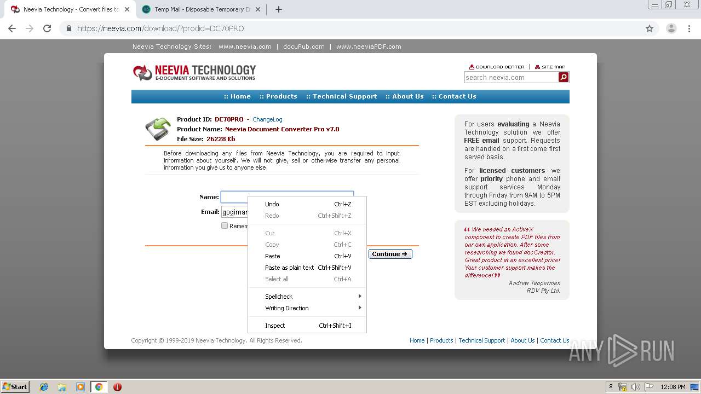Open Internet Explorer from the taskbar
Image resolution: width=701 pixels, height=394 pixels.
point(44,387)
